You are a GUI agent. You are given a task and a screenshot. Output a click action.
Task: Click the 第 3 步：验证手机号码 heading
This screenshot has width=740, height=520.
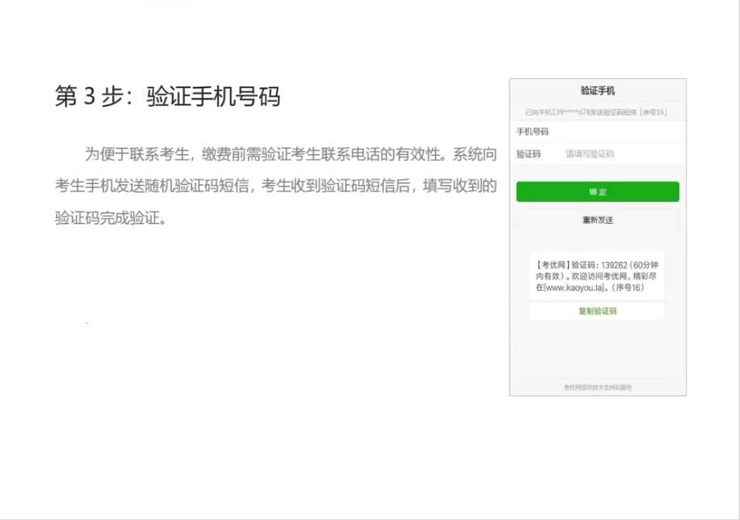pyautogui.click(x=167, y=97)
